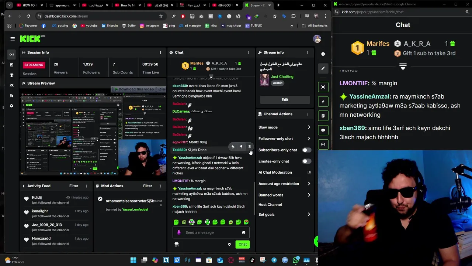The image size is (472, 266).
Task: Expand Banned words settings
Action: pyautogui.click(x=285, y=195)
